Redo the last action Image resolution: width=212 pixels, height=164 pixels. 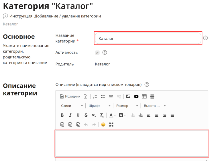[94, 125]
